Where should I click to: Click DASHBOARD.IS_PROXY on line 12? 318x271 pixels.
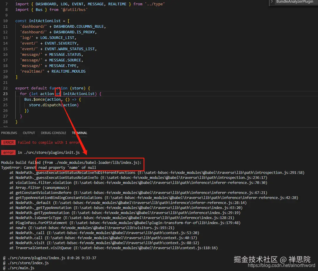point(74,32)
